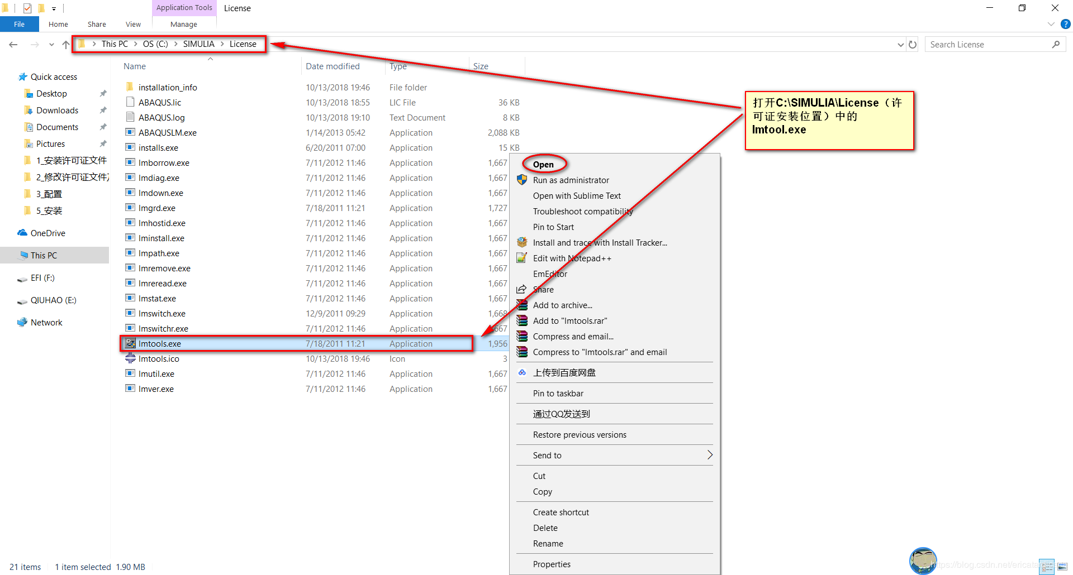Screen dimensions: 1073x575
Task: Open Downloads in the navigation pane
Action: click(57, 111)
